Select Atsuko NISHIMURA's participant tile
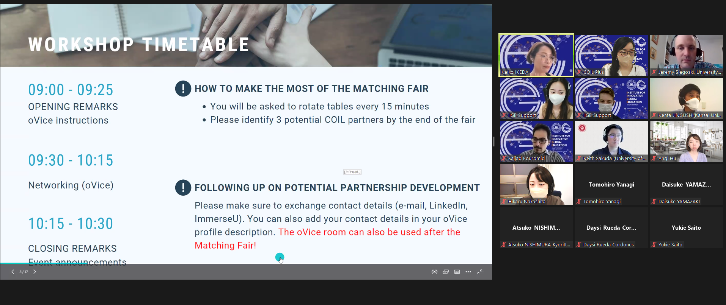 click(x=536, y=228)
